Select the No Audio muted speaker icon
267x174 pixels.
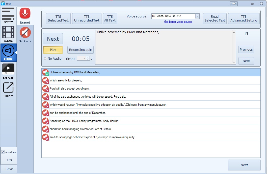coord(25,33)
